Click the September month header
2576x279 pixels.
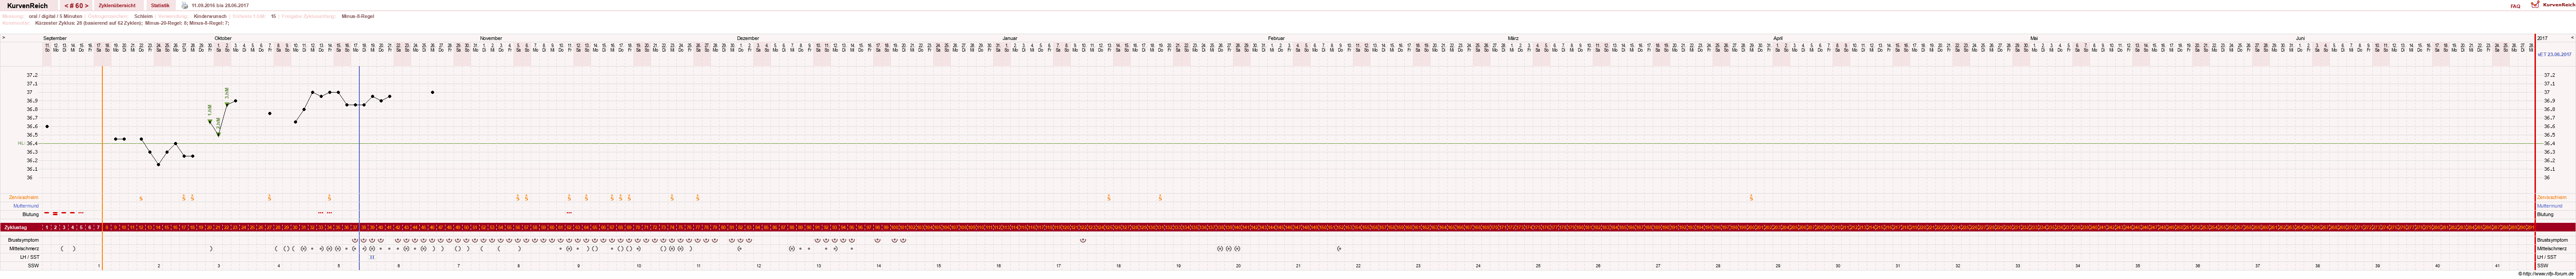(x=55, y=38)
